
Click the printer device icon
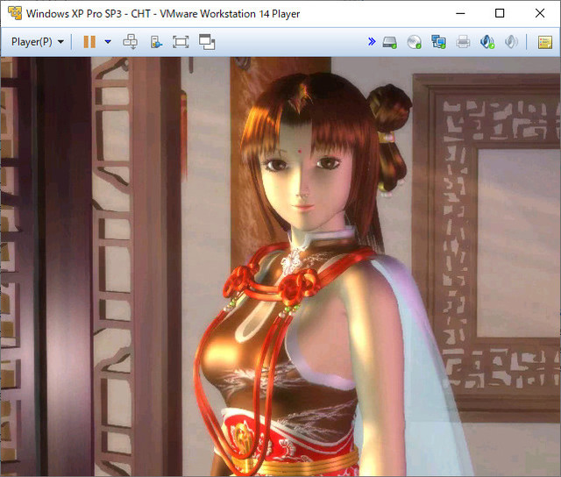click(463, 42)
